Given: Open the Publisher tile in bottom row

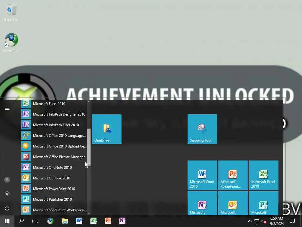Looking at the screenshot, I should click(264, 203).
